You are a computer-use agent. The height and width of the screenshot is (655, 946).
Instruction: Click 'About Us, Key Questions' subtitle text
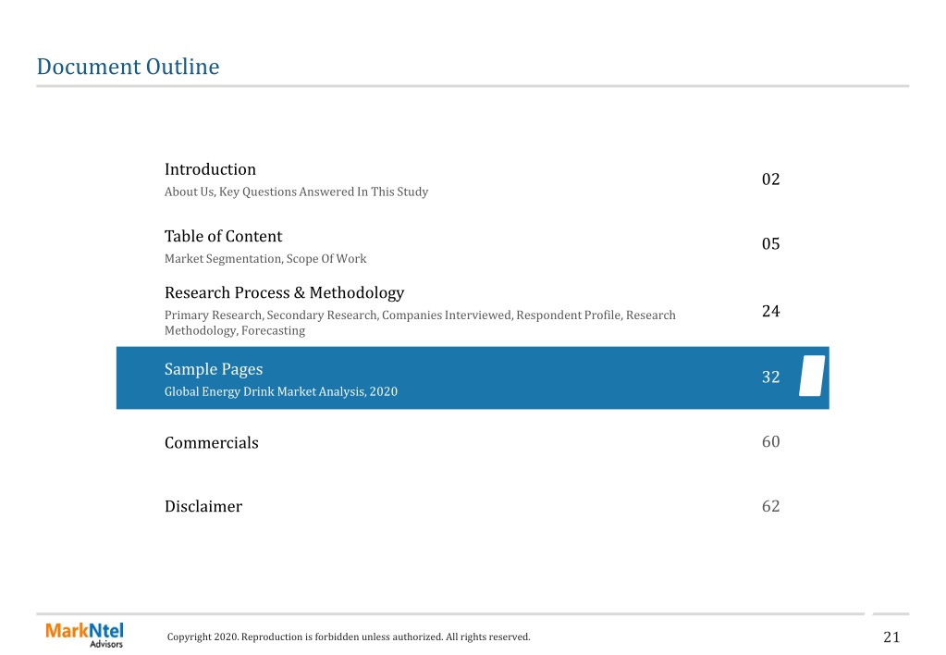click(x=296, y=192)
